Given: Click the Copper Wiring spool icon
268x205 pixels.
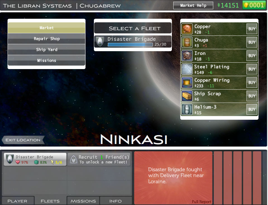Looking at the screenshot, I should [187, 83].
